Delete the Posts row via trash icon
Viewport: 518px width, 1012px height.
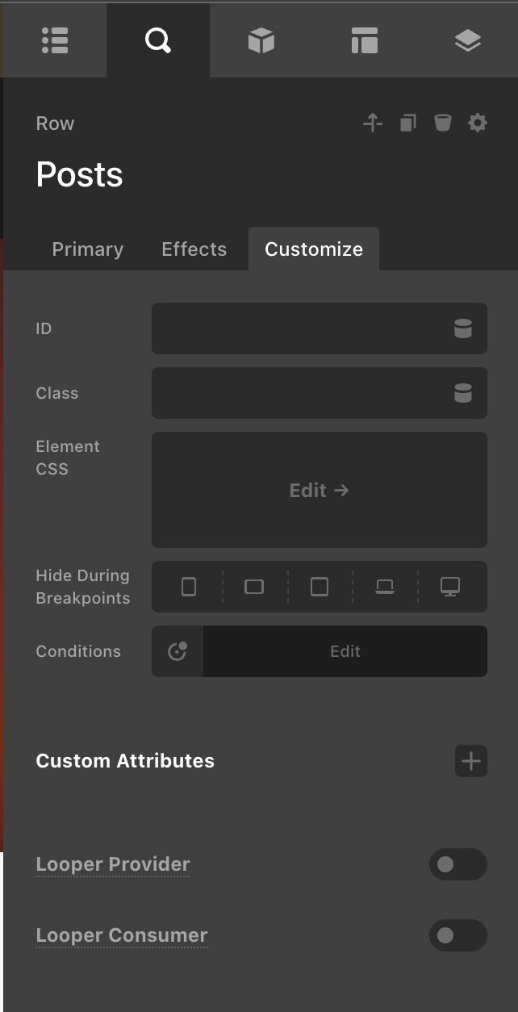point(442,123)
